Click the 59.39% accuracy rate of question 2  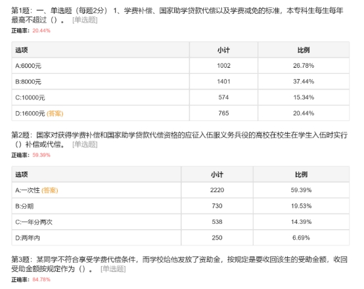(41, 155)
